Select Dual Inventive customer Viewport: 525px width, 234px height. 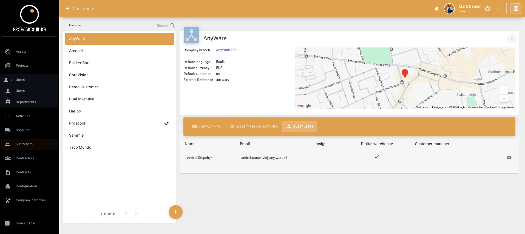click(x=120, y=99)
